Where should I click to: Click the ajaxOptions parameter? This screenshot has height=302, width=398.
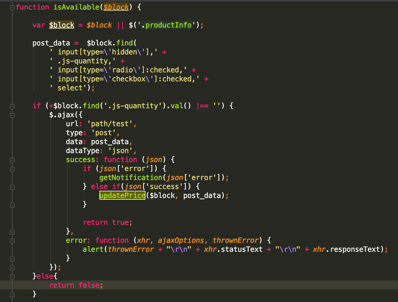pos(181,240)
